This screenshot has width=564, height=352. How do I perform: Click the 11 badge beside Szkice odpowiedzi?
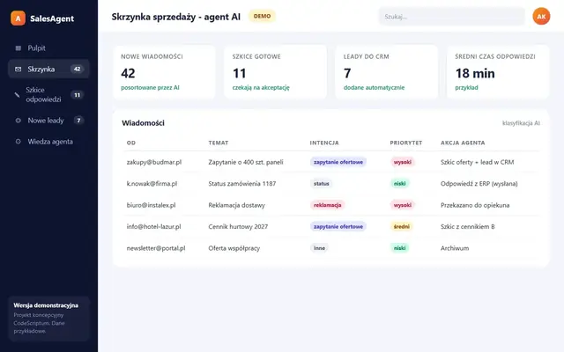[x=77, y=95]
